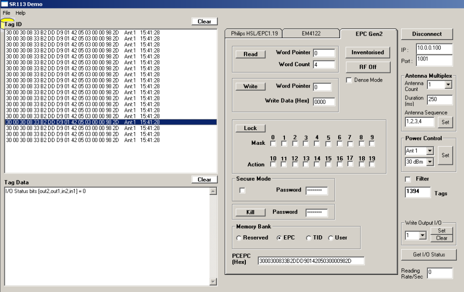Check Action bit 15

tap(328, 164)
